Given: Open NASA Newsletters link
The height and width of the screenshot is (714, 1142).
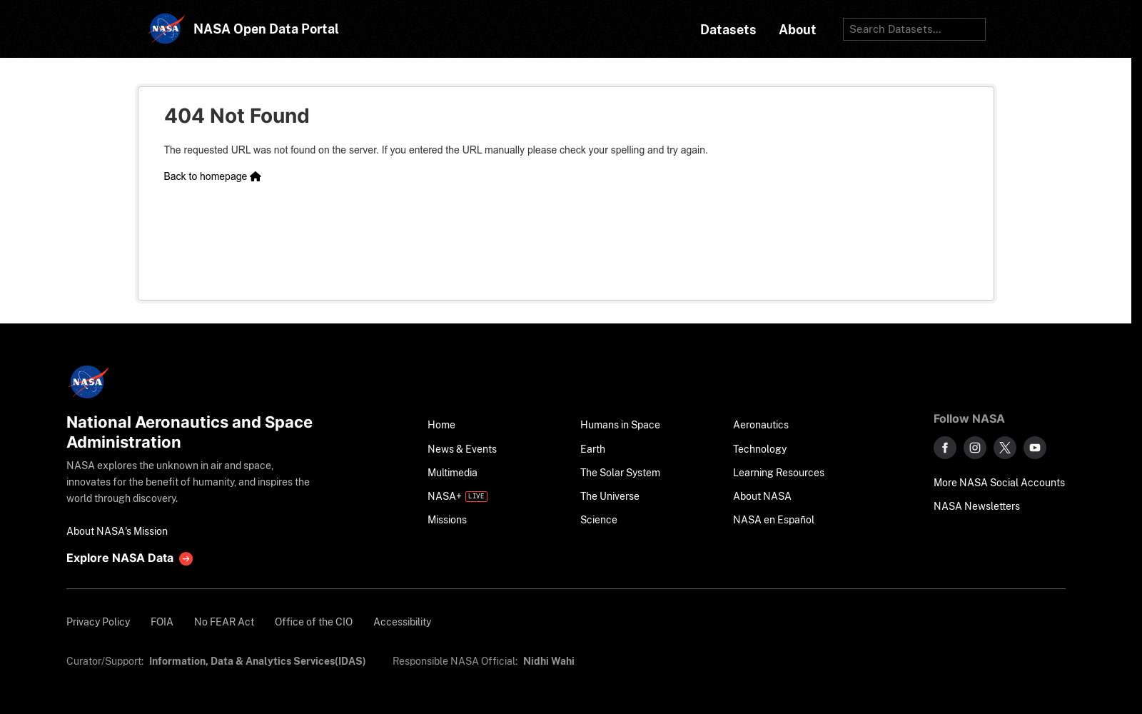Looking at the screenshot, I should tap(976, 506).
